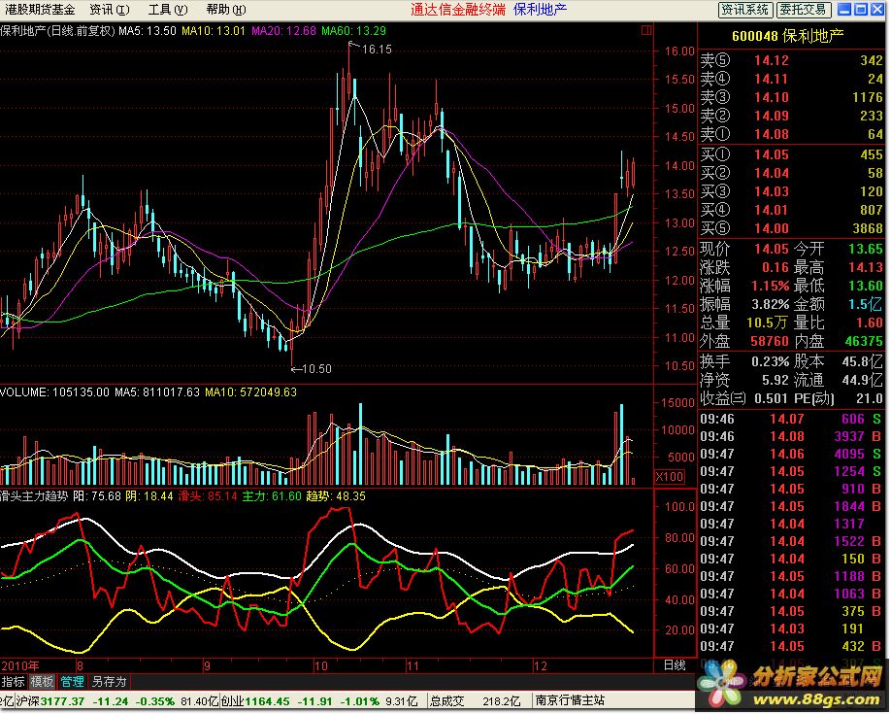
Task: Click the PE(动) 21.0 value
Action: [869, 399]
